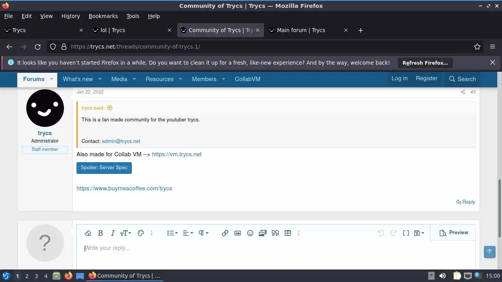Open the Forums nav tab
This screenshot has height=282, width=502.
pyautogui.click(x=34, y=79)
